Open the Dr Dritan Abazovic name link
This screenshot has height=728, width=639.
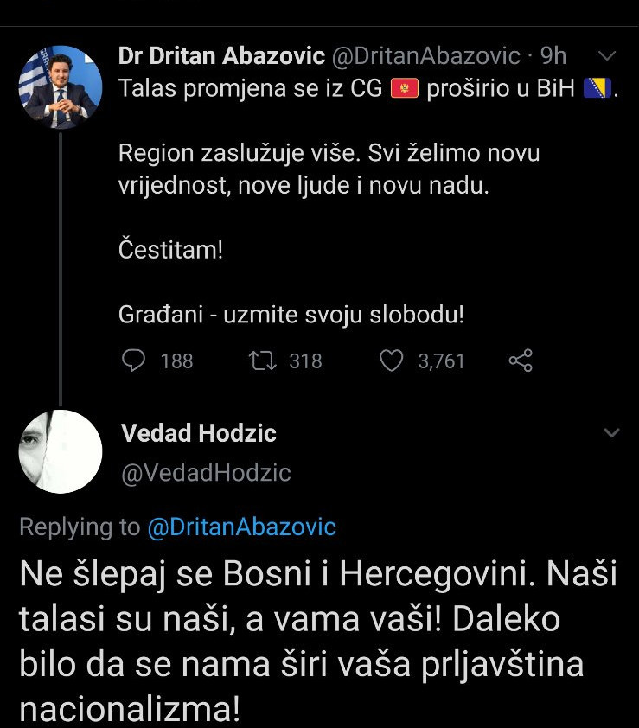point(221,56)
